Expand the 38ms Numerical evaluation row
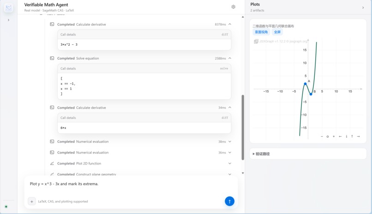This screenshot has width=372, height=214. pyautogui.click(x=230, y=141)
